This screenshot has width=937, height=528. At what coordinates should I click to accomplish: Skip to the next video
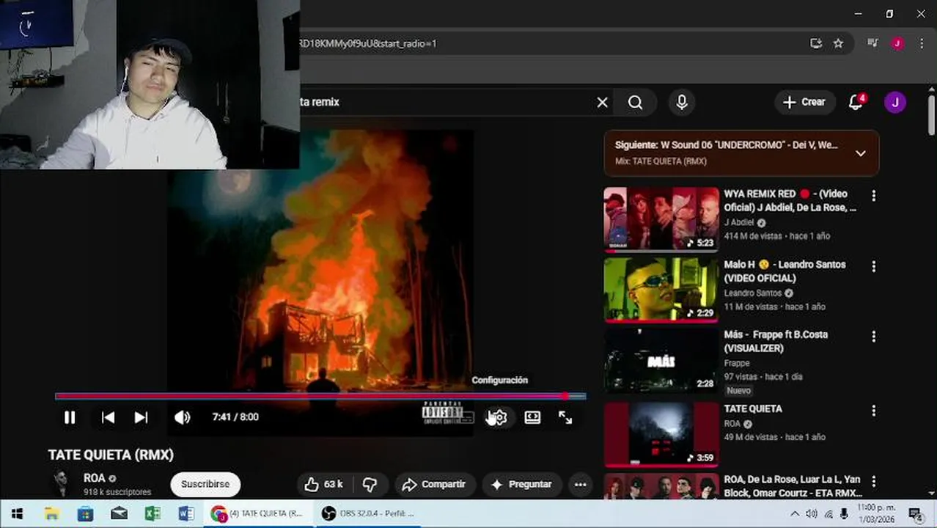(x=141, y=417)
